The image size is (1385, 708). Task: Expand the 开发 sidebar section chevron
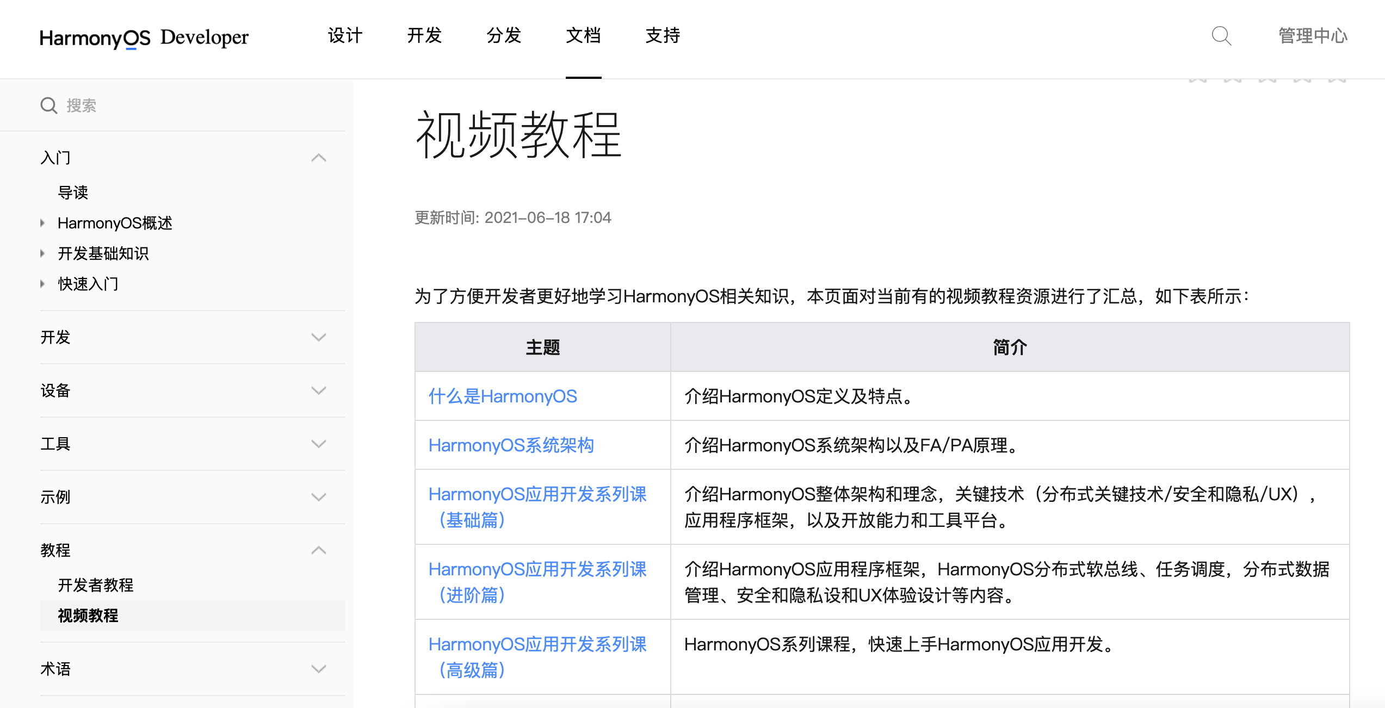319,337
